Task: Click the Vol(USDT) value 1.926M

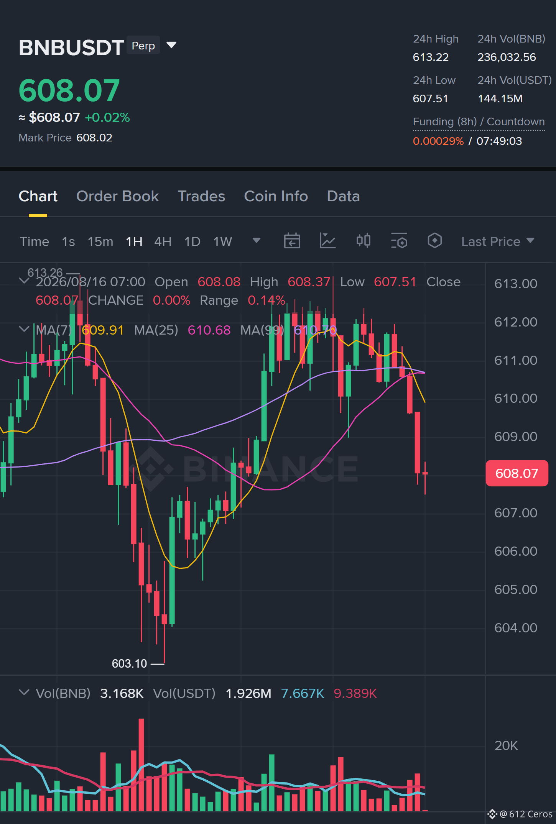Action: pos(248,693)
